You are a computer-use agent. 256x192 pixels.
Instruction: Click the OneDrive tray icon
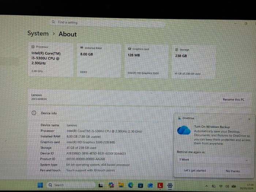[214, 186]
